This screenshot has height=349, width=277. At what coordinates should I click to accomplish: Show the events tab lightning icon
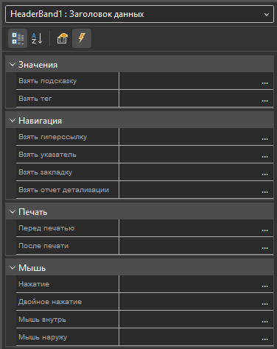point(82,38)
